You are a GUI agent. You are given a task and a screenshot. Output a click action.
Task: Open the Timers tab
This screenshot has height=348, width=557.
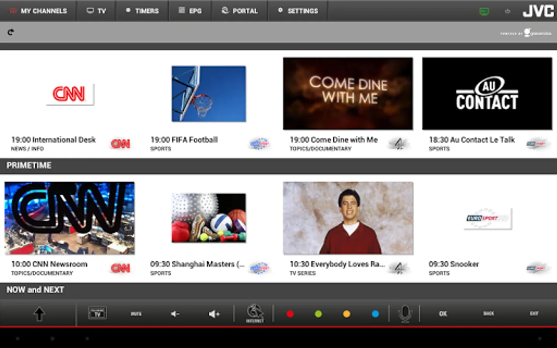coord(142,11)
